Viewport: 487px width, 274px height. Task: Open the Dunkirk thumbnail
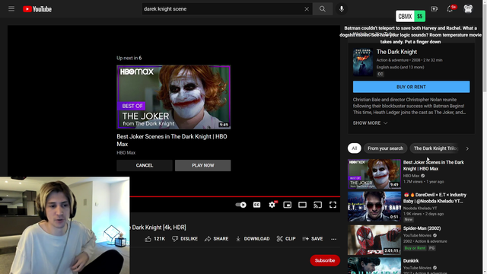[x=374, y=266]
